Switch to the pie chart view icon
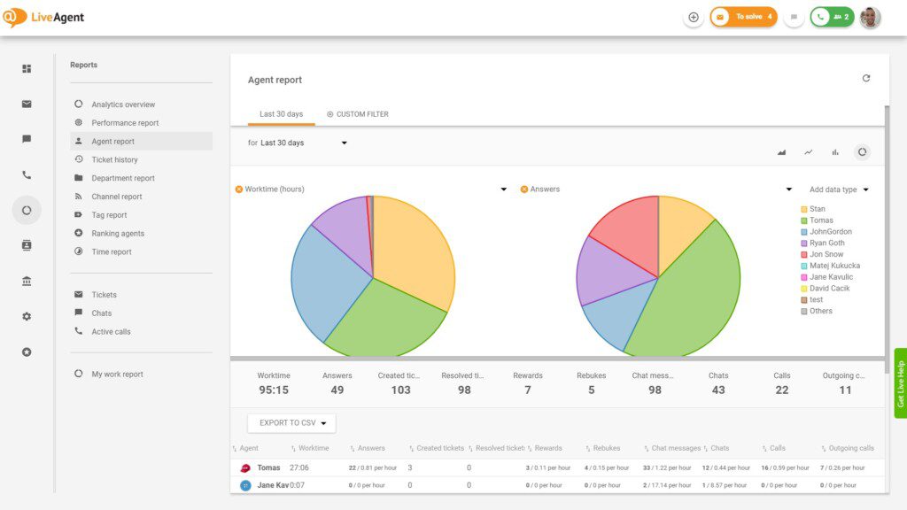This screenshot has width=907, height=510. tap(862, 152)
